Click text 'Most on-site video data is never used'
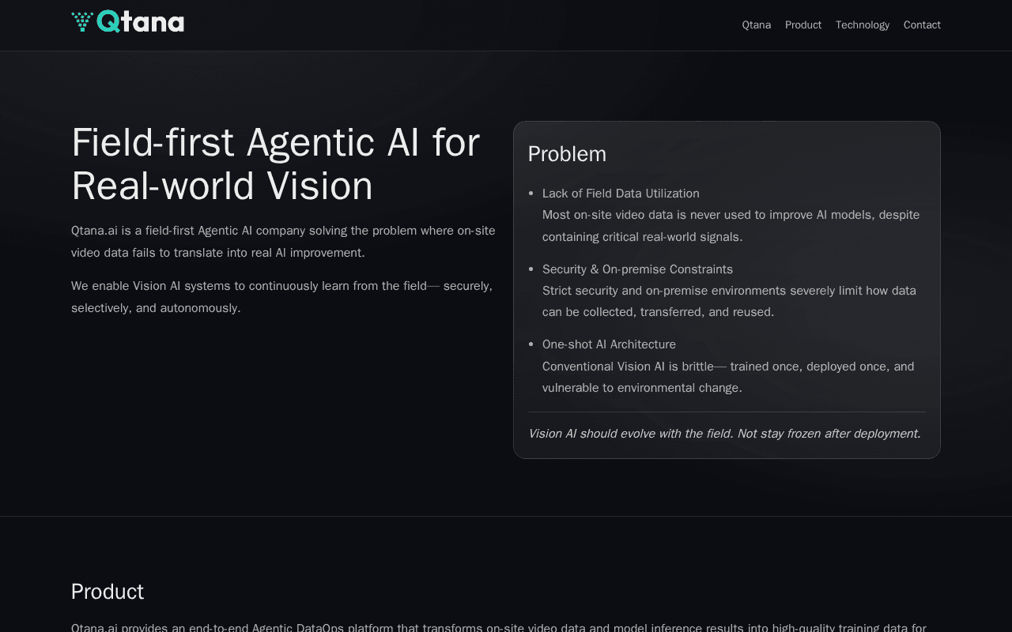Viewport: 1012px width, 632px height. [x=731, y=226]
